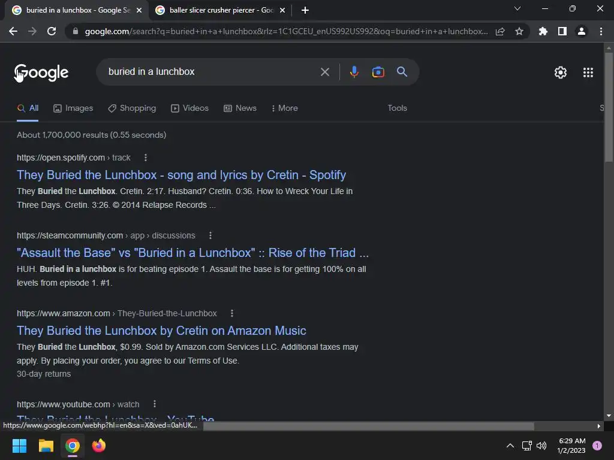
Task: Start voice search via microphone icon
Action: click(354, 72)
